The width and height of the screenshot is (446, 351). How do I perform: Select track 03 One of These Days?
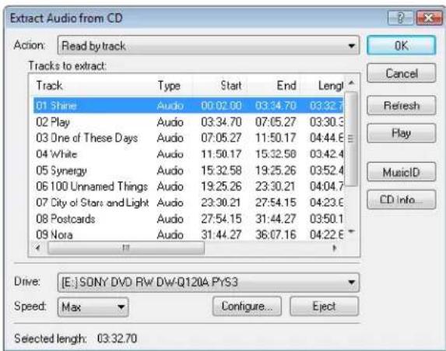(188, 138)
